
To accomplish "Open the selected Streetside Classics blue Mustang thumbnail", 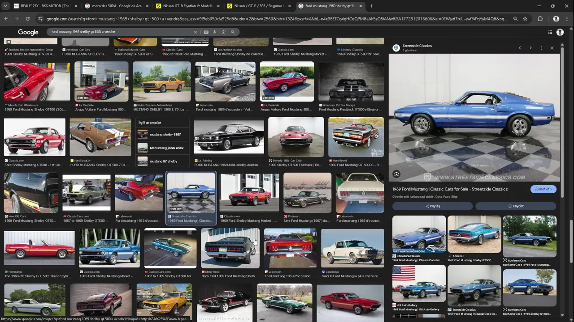I will [191, 192].
